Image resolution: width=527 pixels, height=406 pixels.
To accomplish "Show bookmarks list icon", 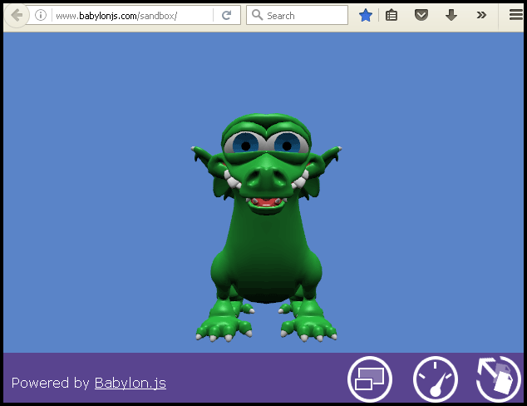I will [x=392, y=15].
